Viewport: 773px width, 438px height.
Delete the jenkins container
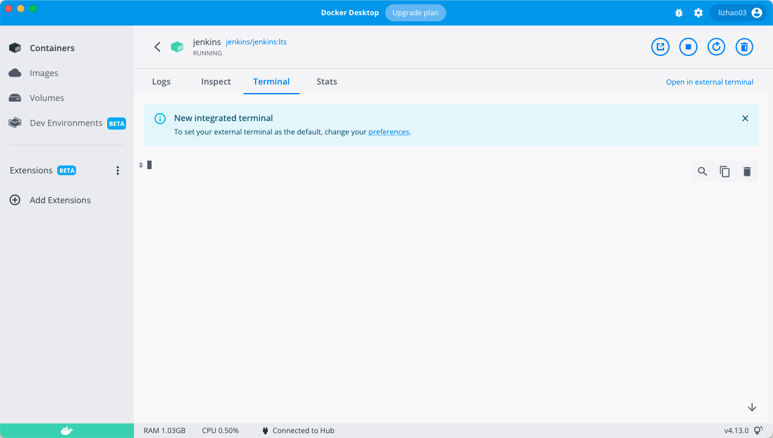(x=744, y=47)
